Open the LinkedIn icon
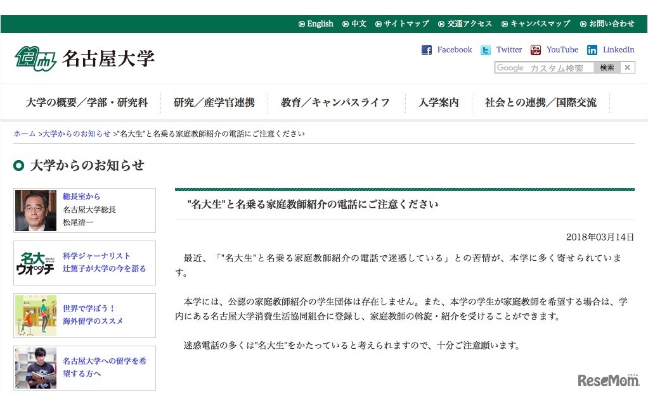Viewport: 648px width, 395px height. pyautogui.click(x=592, y=49)
